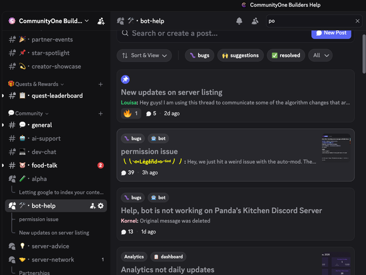Open 'permission issue' thread in sidebar

coord(39,219)
